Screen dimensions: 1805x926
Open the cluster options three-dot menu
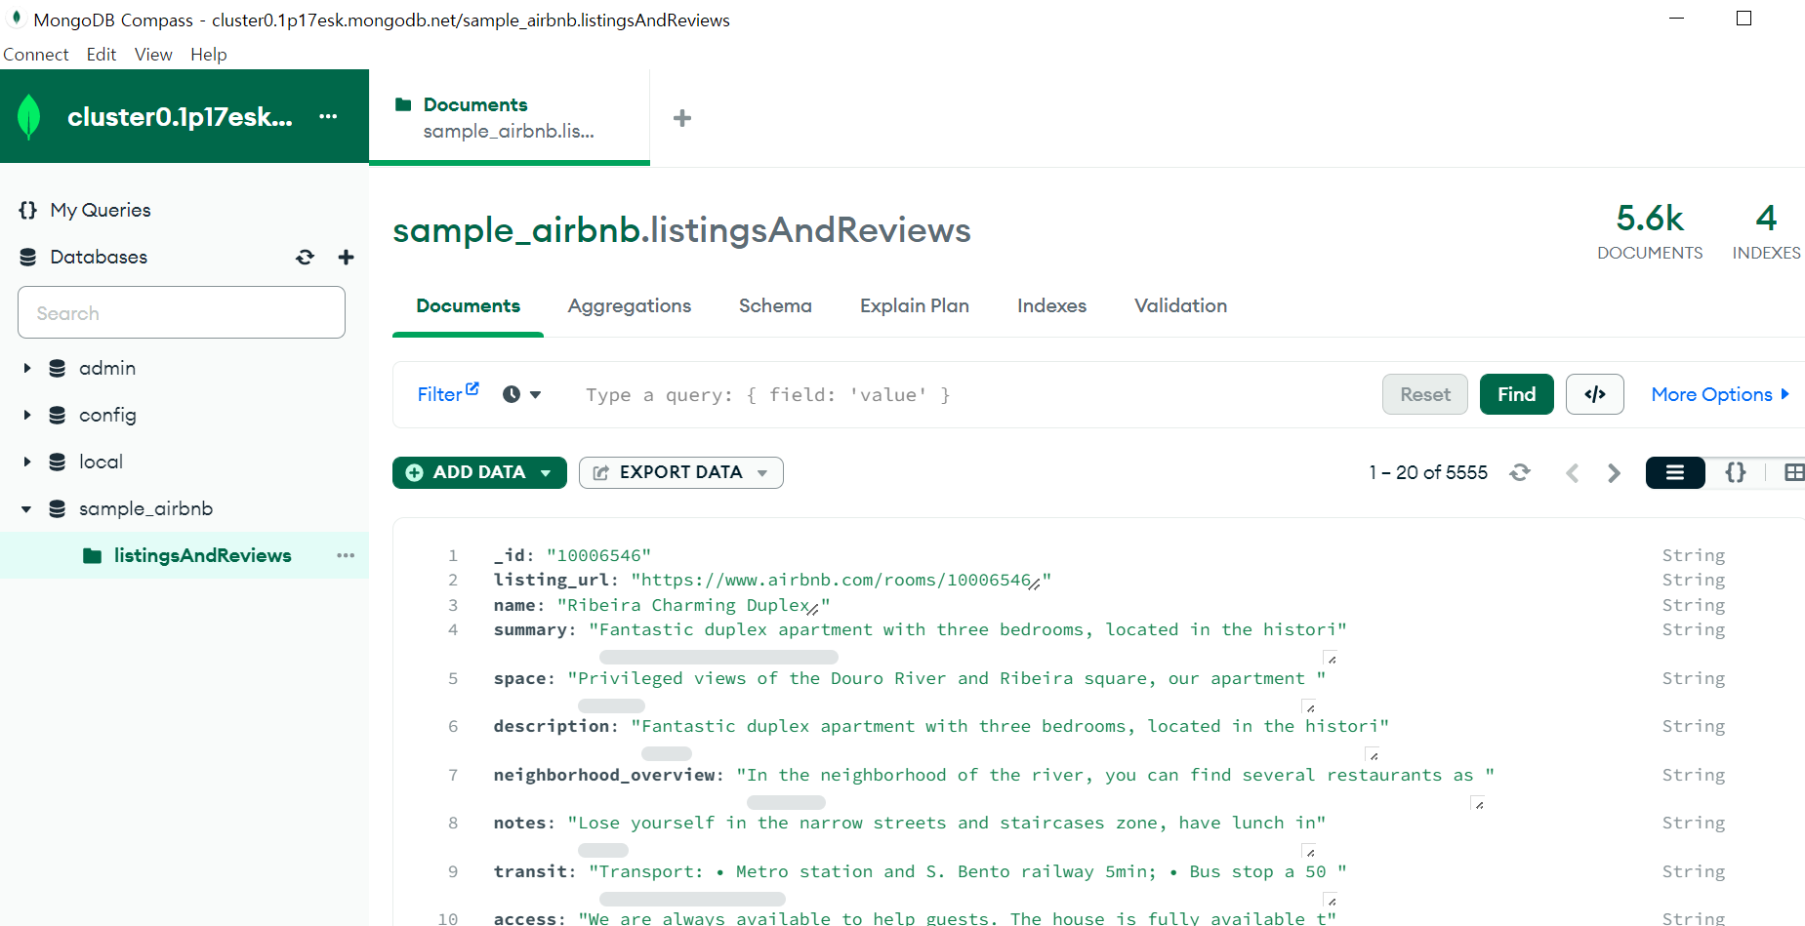tap(328, 116)
